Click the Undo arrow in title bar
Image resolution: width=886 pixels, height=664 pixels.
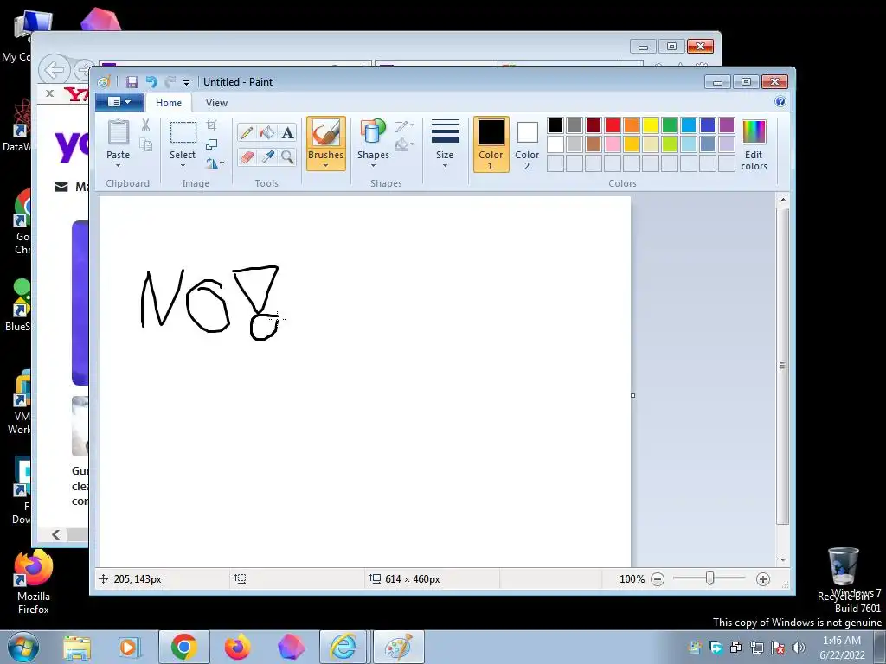click(151, 82)
